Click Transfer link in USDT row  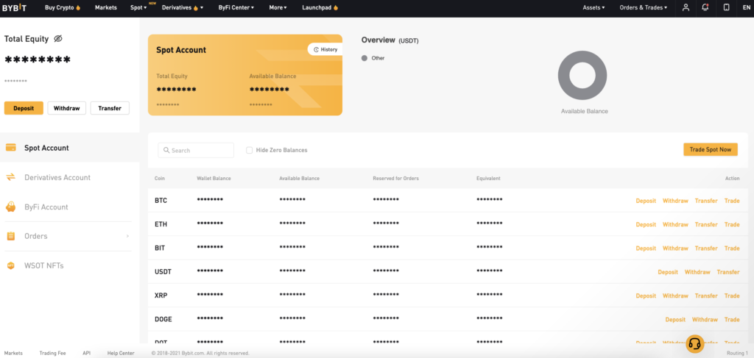click(728, 272)
